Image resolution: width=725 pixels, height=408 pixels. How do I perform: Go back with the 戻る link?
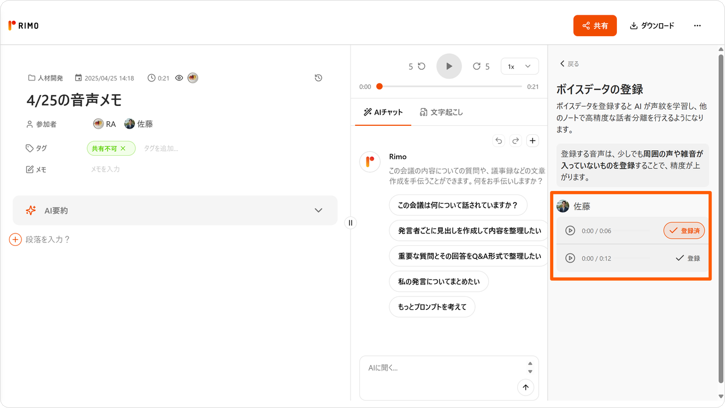tap(569, 64)
